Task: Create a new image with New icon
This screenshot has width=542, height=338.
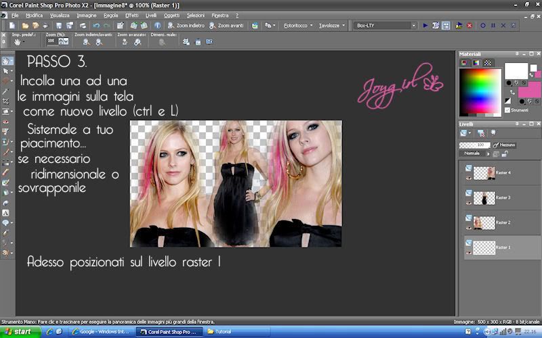Action: pyautogui.click(x=12, y=26)
